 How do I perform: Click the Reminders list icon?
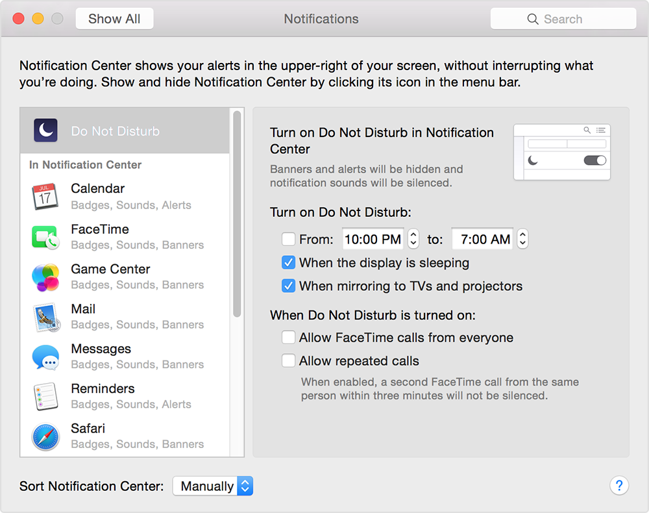point(45,396)
